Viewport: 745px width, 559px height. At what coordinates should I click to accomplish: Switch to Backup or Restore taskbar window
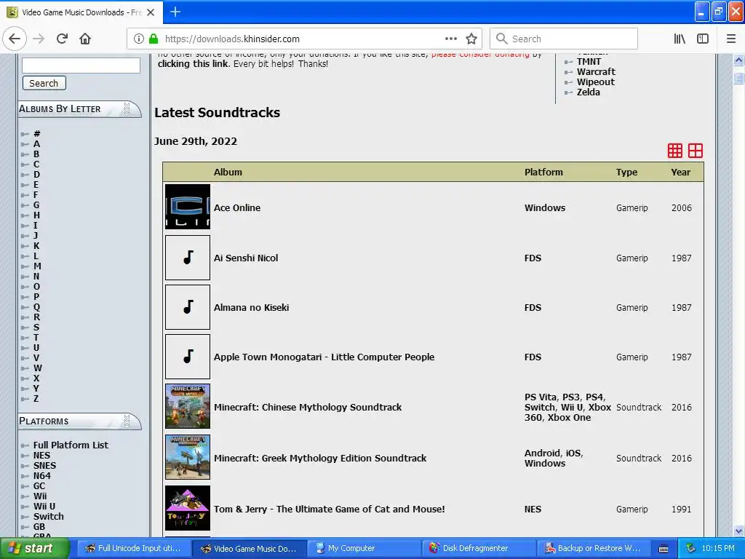[595, 548]
